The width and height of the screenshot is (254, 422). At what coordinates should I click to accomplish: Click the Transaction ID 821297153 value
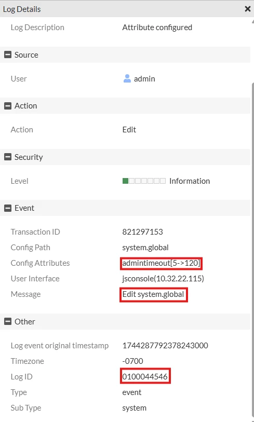point(142,232)
